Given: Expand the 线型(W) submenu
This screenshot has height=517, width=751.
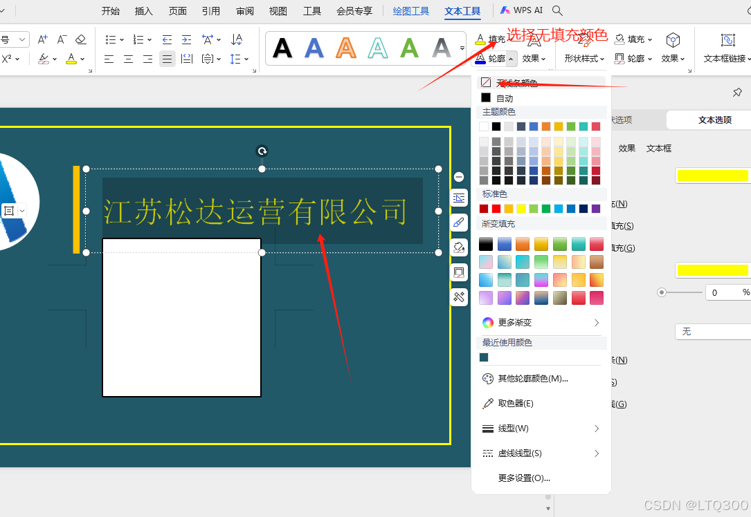Looking at the screenshot, I should coord(541,428).
